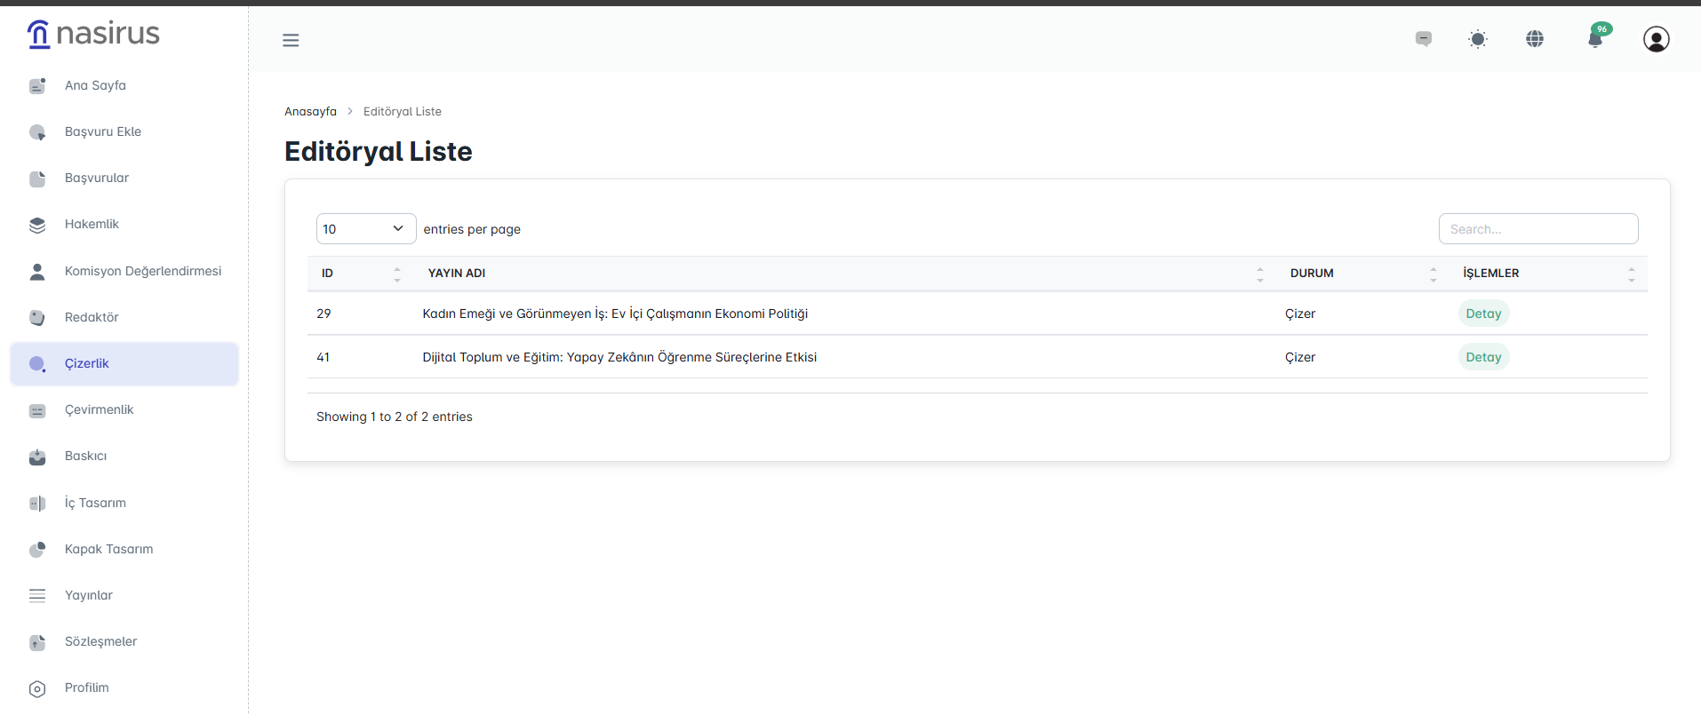The height and width of the screenshot is (715, 1701).
Task: Open Başvurular in the sidebar
Action: 97,179
